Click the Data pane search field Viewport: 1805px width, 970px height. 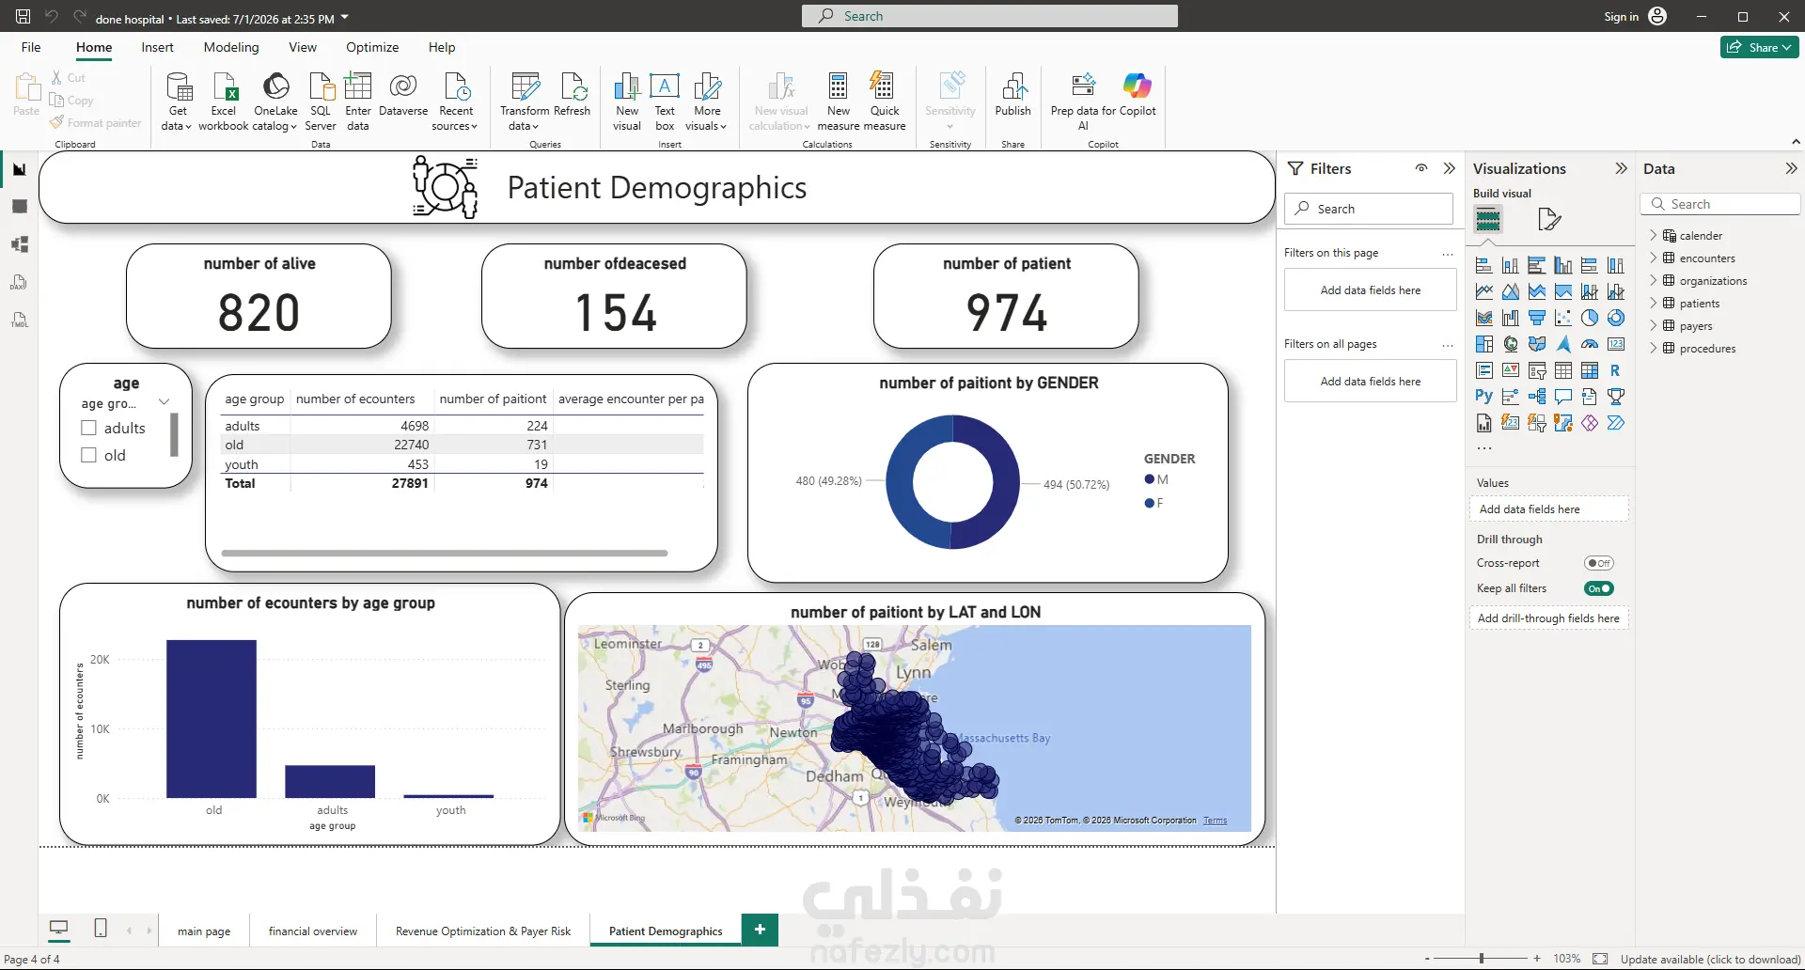coord(1721,204)
